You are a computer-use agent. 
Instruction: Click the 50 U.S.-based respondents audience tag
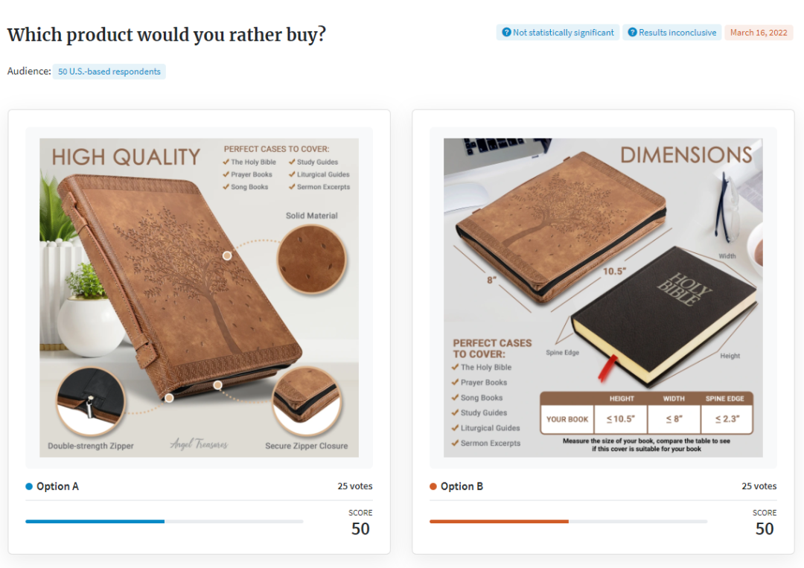109,71
